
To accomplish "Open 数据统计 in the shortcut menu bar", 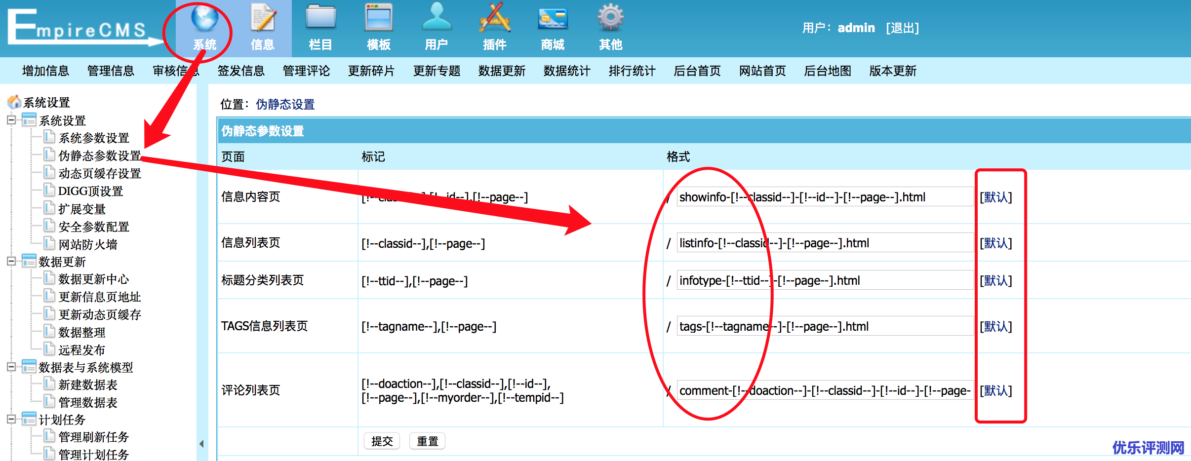I will 567,71.
